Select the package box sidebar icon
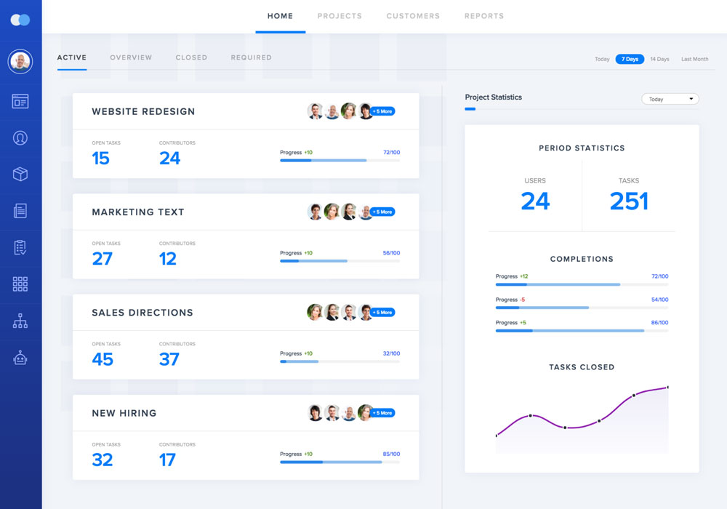Image resolution: width=727 pixels, height=509 pixels. (20, 174)
